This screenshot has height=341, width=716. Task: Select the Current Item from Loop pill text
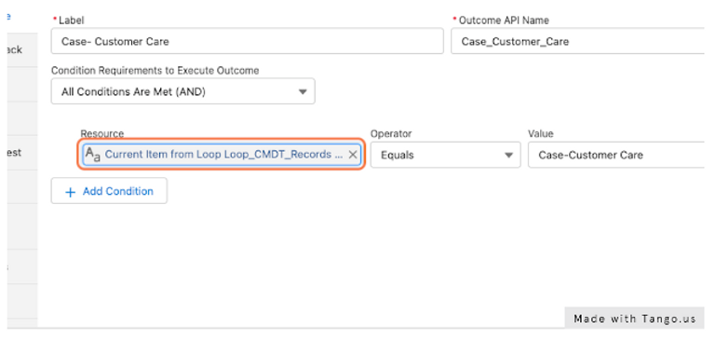(x=223, y=155)
